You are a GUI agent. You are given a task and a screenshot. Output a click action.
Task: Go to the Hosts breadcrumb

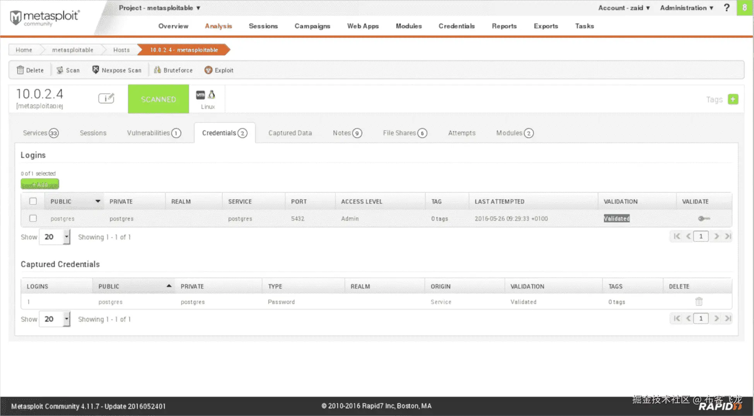(x=121, y=50)
